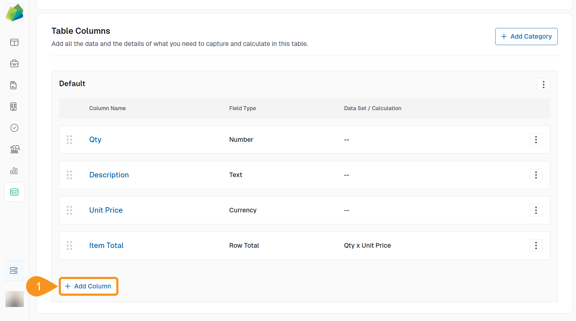Click the Add Column button
576x321 pixels.
click(88, 286)
